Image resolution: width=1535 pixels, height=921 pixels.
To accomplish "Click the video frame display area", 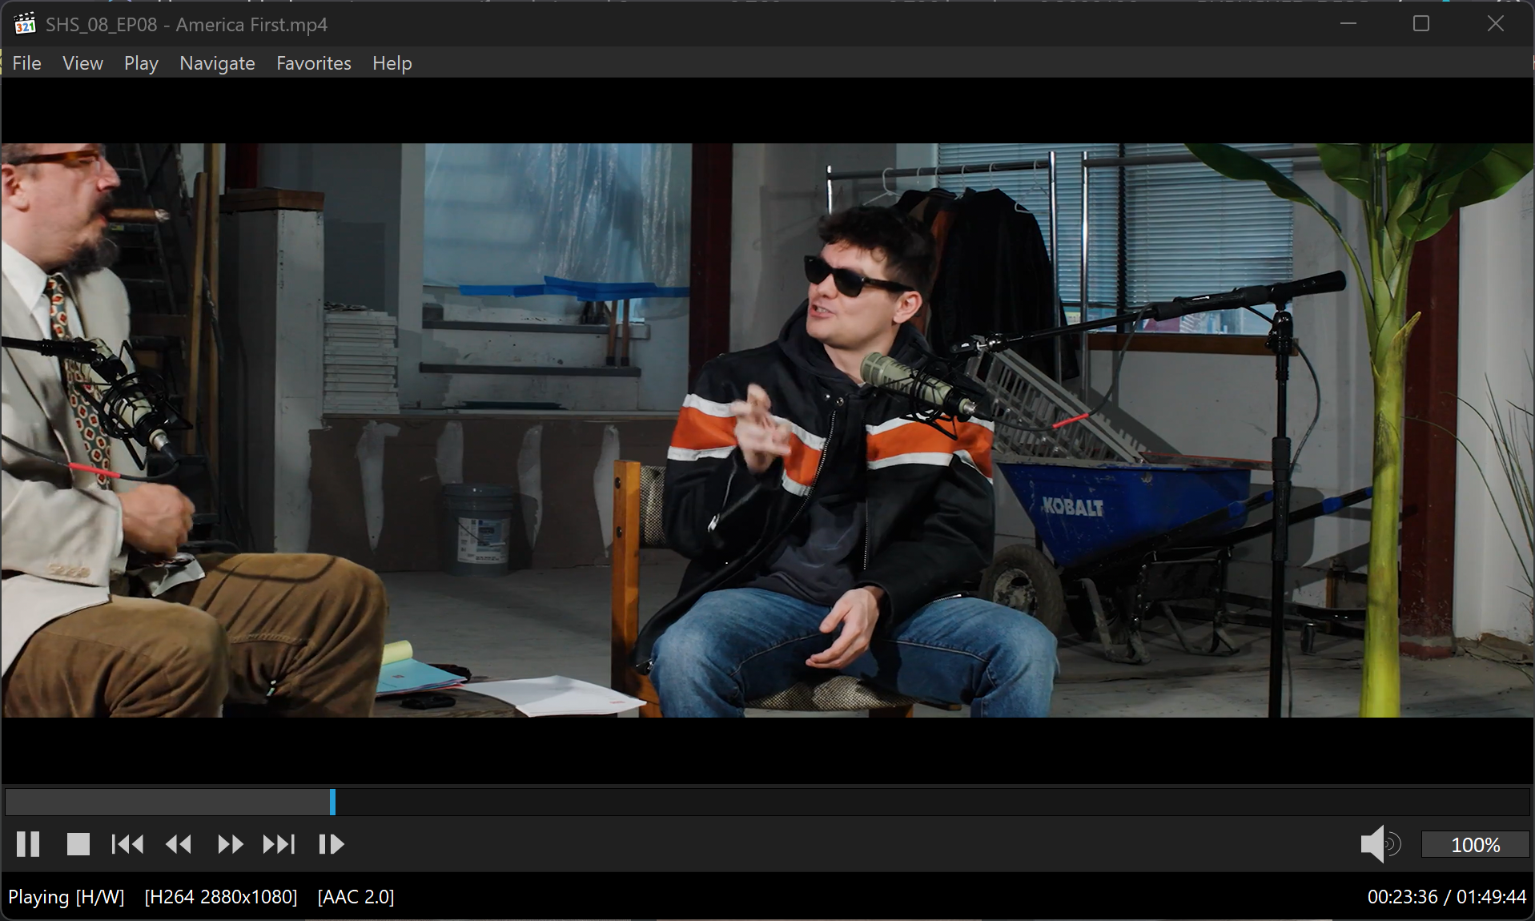I will click(768, 430).
